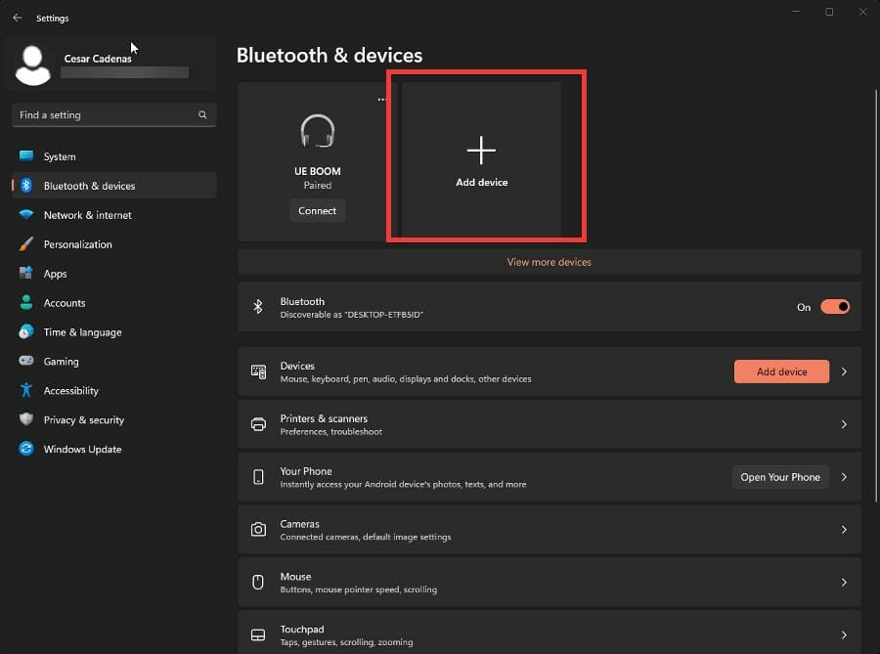Click the search magnifier icon
This screenshot has height=654, width=880.
202,115
